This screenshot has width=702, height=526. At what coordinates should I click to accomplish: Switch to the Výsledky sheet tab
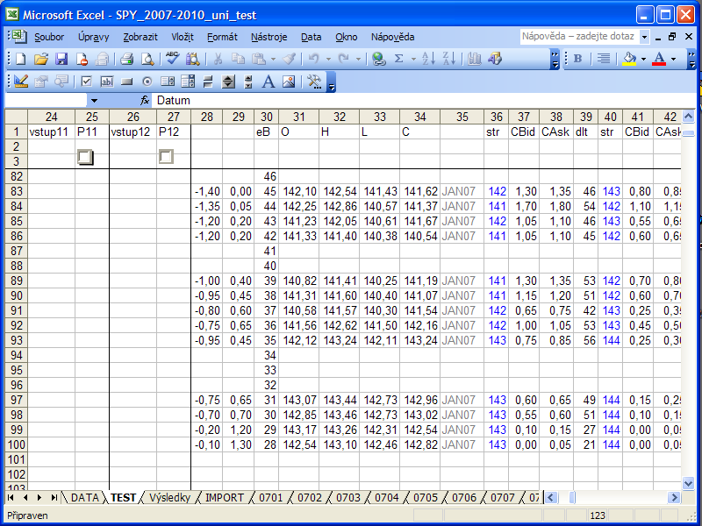pos(169,498)
